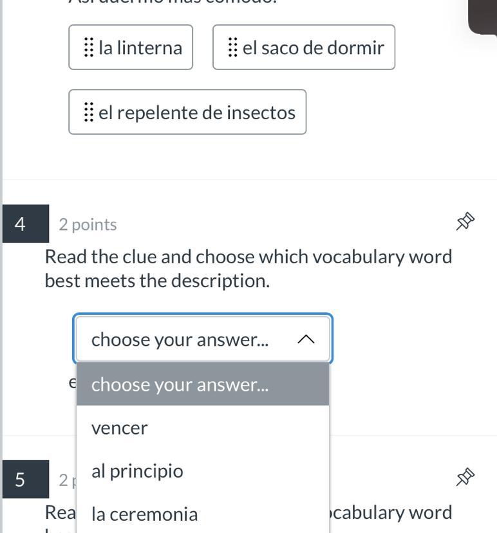This screenshot has width=497, height=533.
Task: Select 'al principio' from the dropdown list
Action: [x=137, y=471]
